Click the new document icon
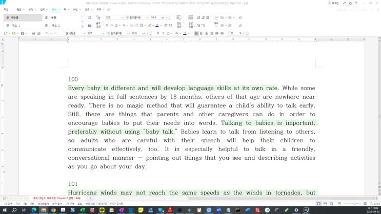 click(5, 33)
